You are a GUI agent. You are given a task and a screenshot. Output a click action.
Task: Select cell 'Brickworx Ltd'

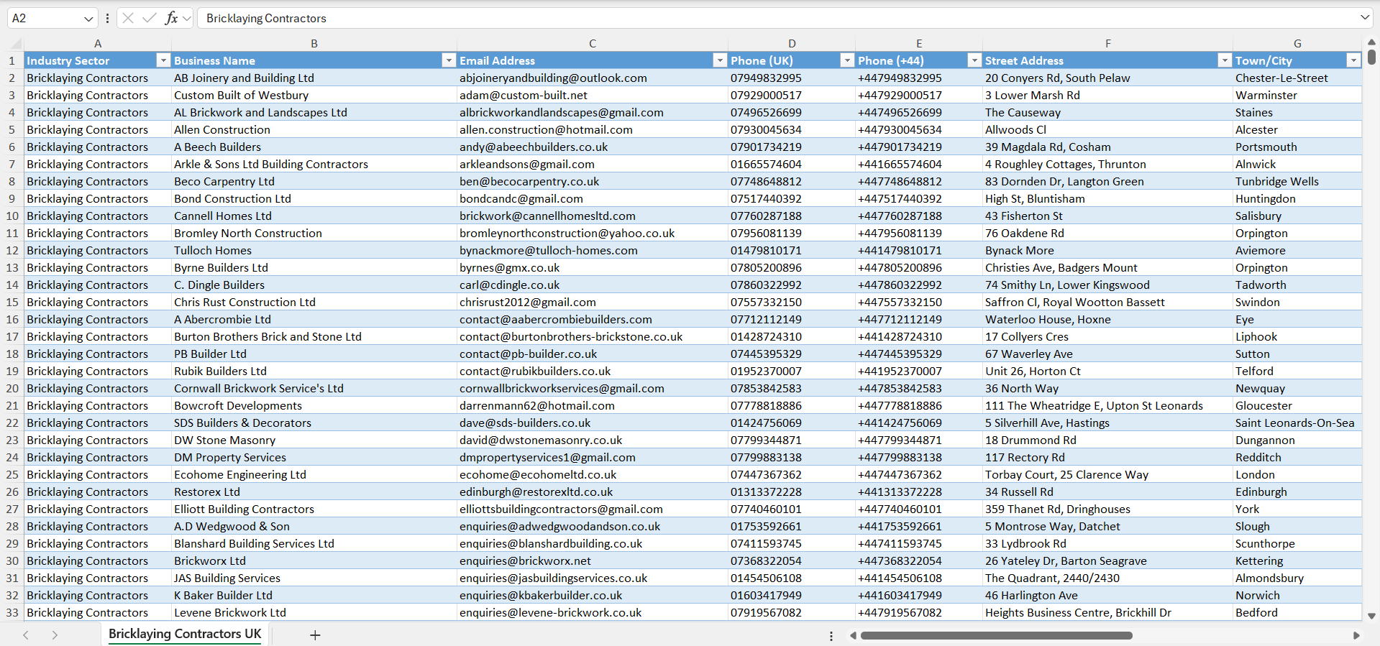point(314,560)
